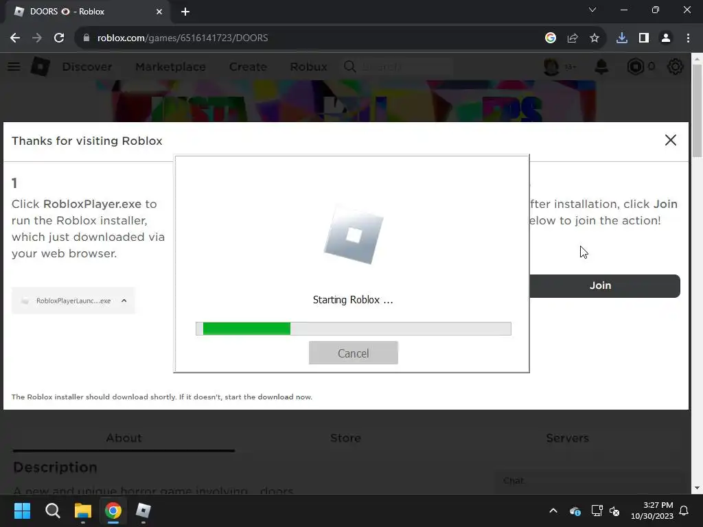Switch to the Servers tab

click(x=567, y=438)
